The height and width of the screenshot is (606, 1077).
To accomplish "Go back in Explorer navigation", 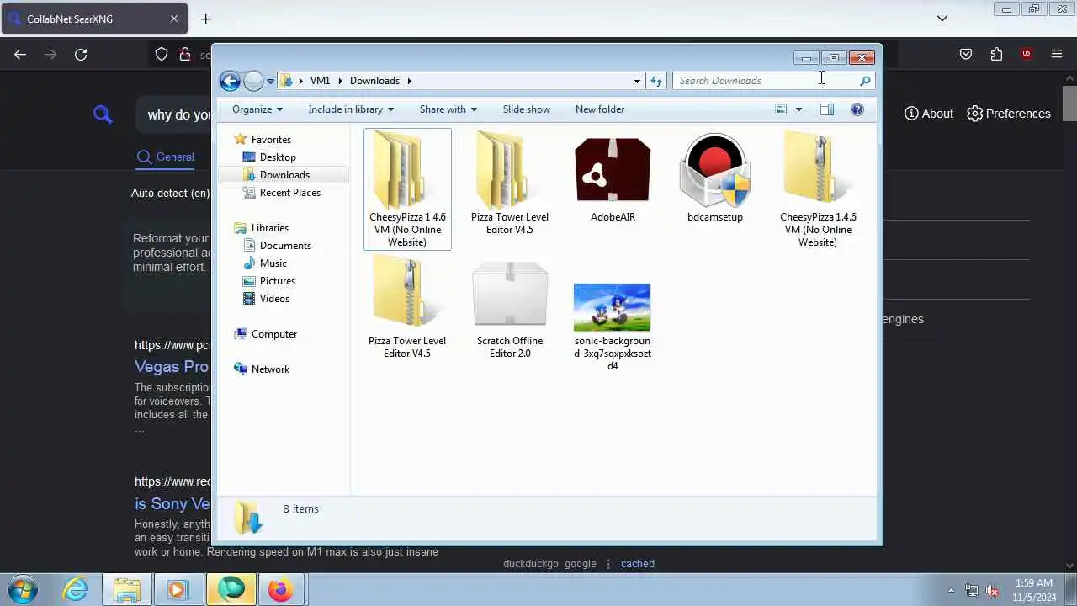I will pos(230,81).
